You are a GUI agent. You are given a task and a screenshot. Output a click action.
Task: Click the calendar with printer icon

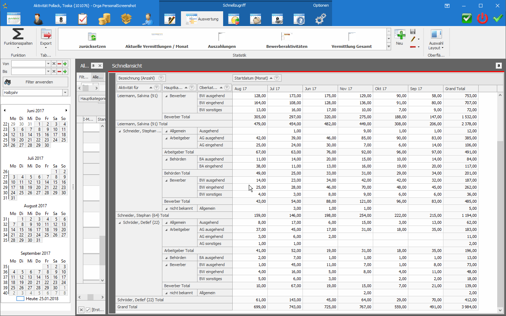(277, 19)
